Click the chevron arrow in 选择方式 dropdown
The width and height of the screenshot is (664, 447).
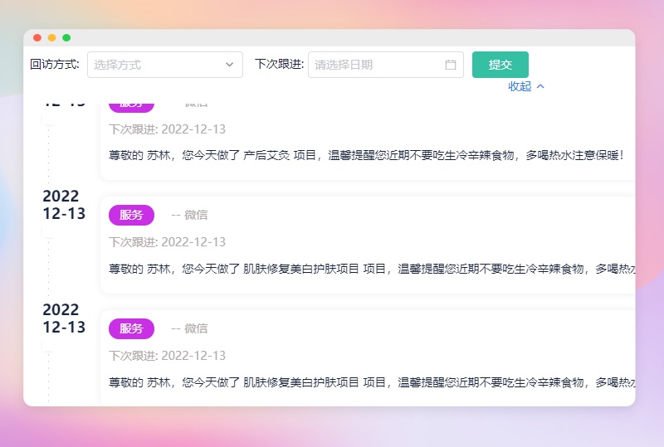pos(230,65)
